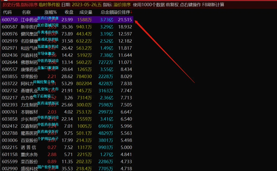Viewport: 277px width, 171px height.
Task: Select stock code 002919
Action: (10, 41)
